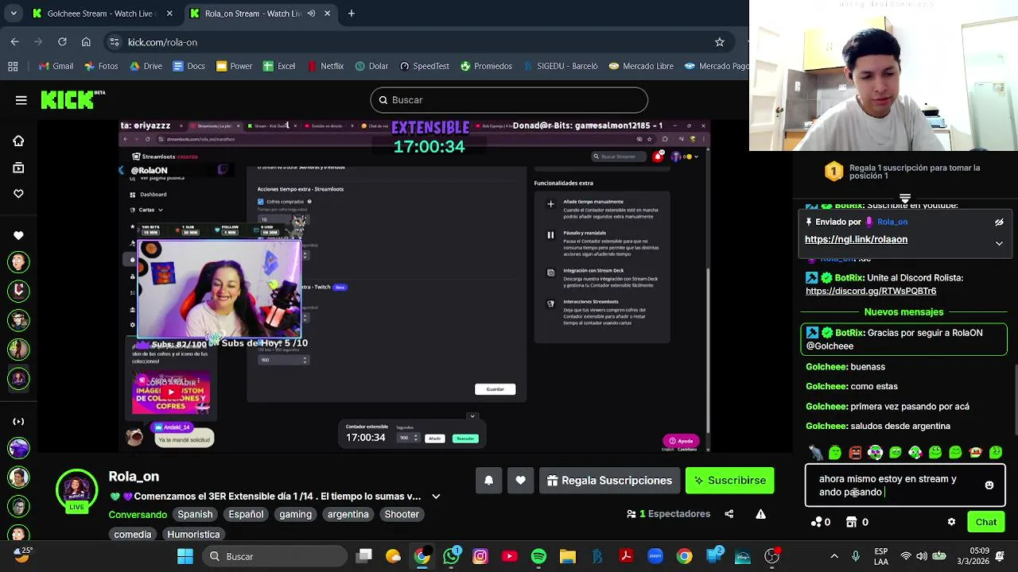Select the Spanish tag
The image size is (1018, 572).
coord(195,514)
